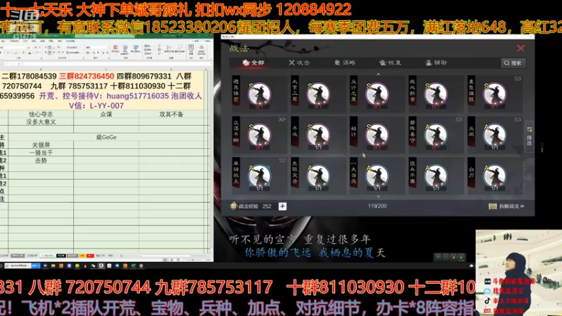562x316 pixels.
Task: Click the 拆解战法 book icon
Action: [492, 206]
